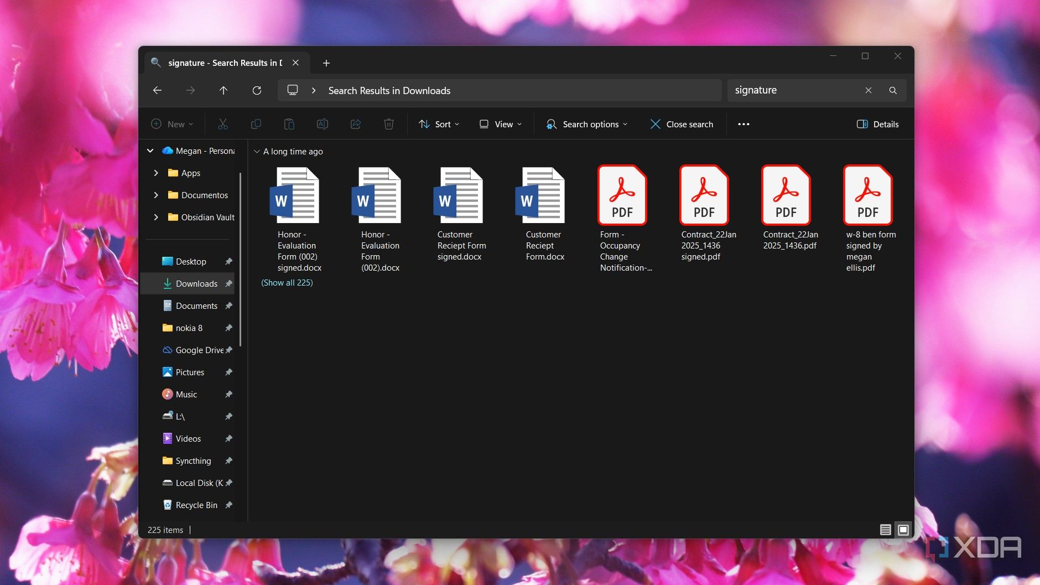This screenshot has height=585, width=1040.
Task: Collapse the 'A long time ago' group
Action: (x=257, y=151)
